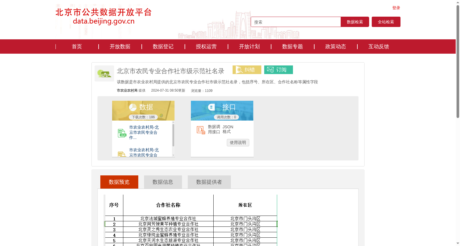The height and width of the screenshot is (246, 460).
Task: Select cell 北京灵之秀生态农业专业合作社
Action: click(x=168, y=229)
